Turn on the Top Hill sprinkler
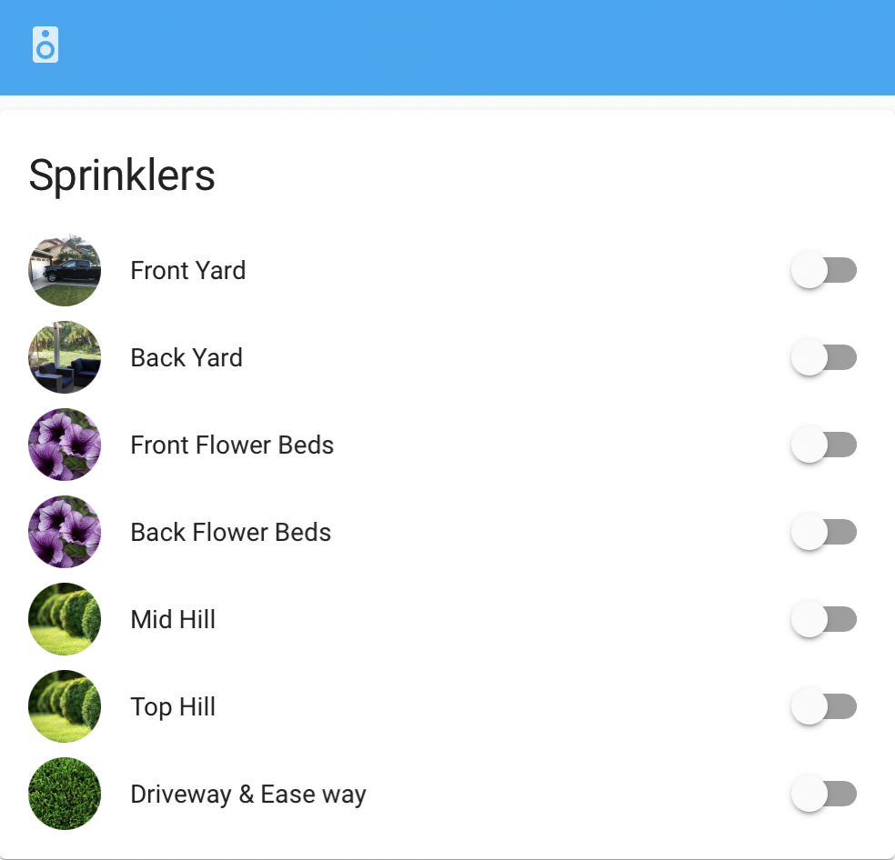Screen dimensions: 895x860 coord(824,707)
